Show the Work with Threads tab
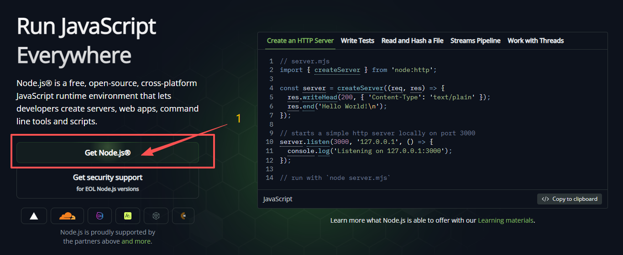 point(536,41)
